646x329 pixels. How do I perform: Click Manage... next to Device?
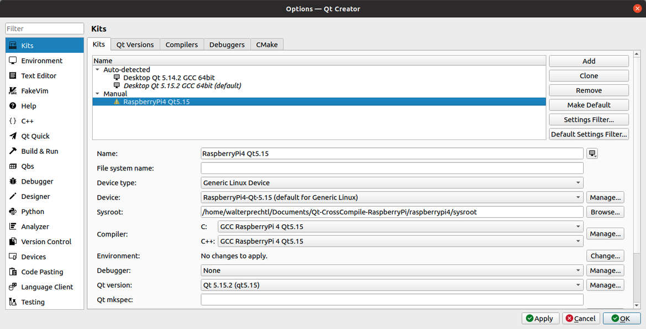click(605, 197)
